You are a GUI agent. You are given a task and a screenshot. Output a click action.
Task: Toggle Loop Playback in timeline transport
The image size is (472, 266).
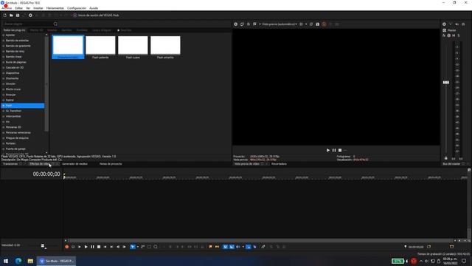(x=73, y=247)
